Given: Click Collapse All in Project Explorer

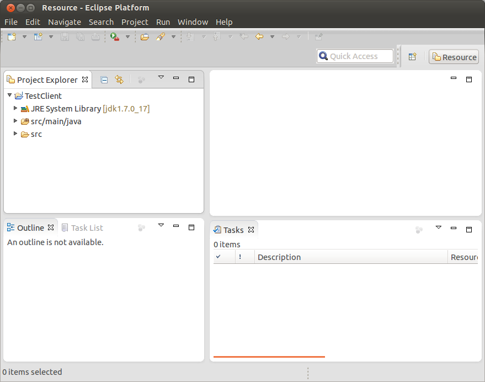Looking at the screenshot, I should 104,80.
